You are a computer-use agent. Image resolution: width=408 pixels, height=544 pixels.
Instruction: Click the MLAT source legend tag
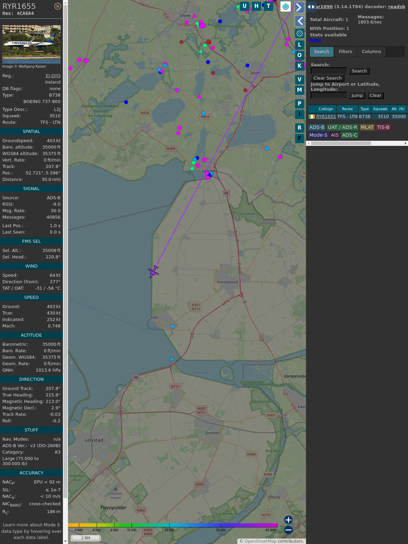pos(367,127)
